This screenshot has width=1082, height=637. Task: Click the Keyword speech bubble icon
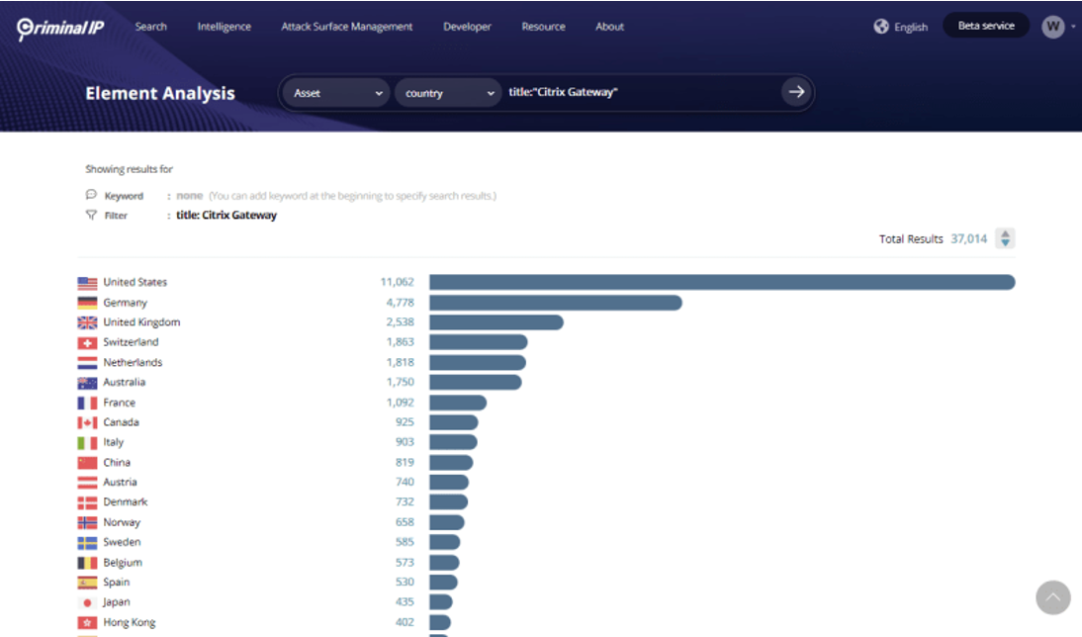coord(91,195)
